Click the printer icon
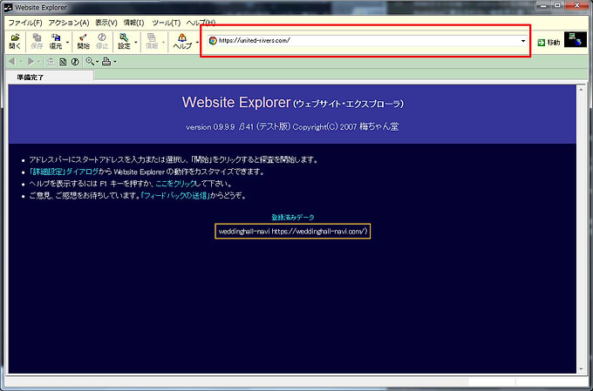593x391 pixels. click(x=106, y=62)
